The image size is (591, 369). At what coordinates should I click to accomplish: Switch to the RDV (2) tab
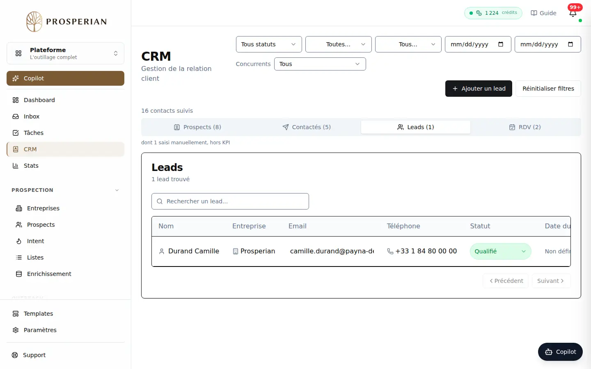(525, 127)
